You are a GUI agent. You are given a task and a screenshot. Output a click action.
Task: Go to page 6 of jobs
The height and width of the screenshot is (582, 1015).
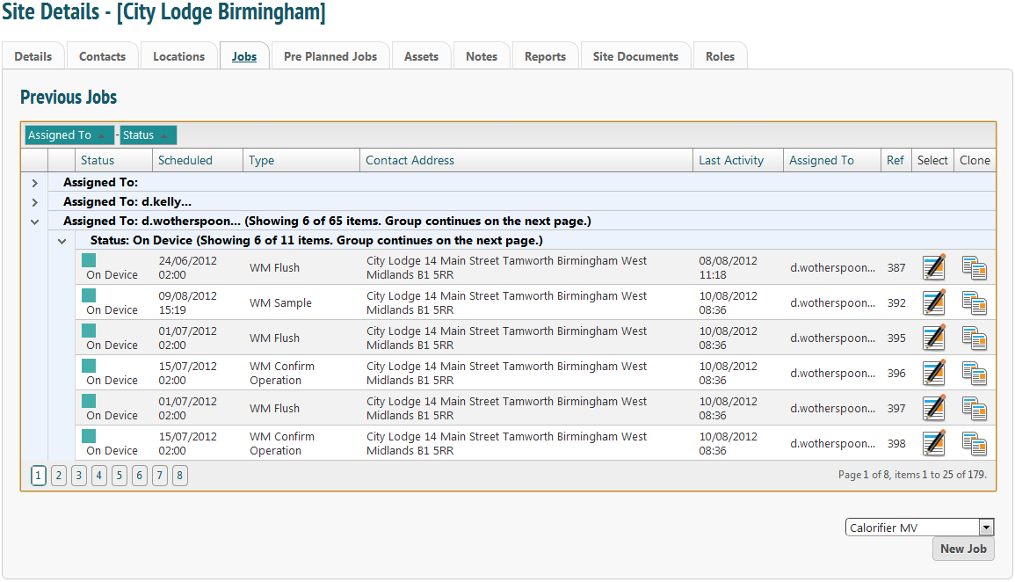click(139, 475)
